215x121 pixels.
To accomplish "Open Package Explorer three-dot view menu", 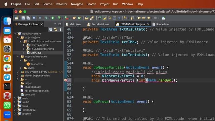I will (60, 29).
